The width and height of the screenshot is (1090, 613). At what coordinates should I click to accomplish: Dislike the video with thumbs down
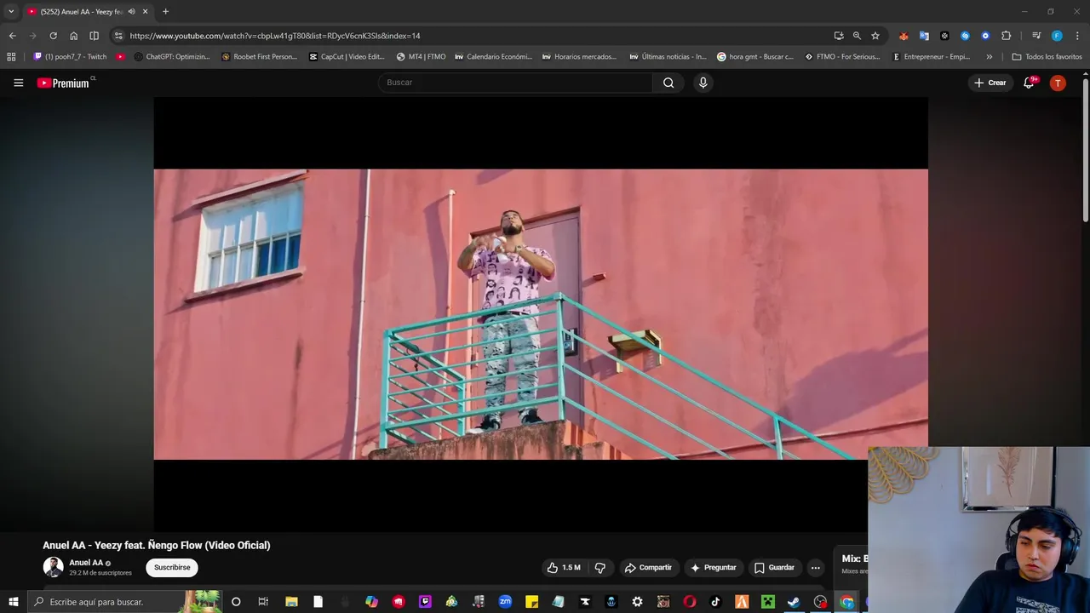[600, 568]
